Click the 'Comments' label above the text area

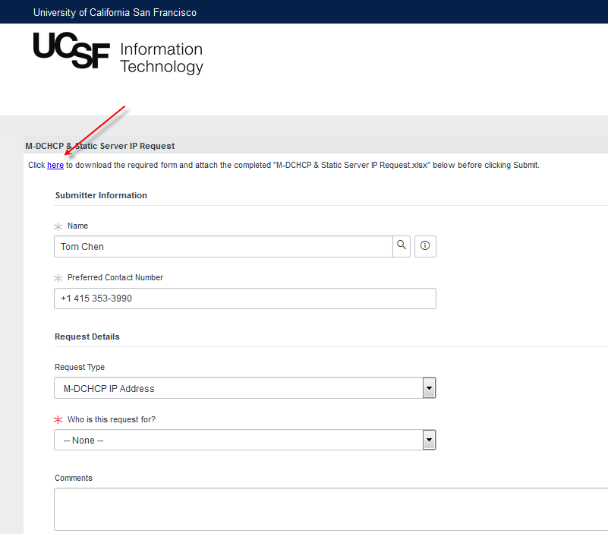(x=73, y=478)
